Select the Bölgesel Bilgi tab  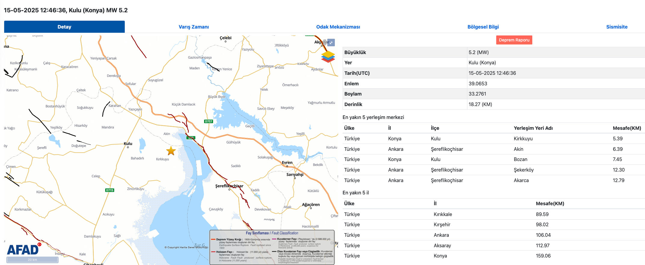point(483,27)
